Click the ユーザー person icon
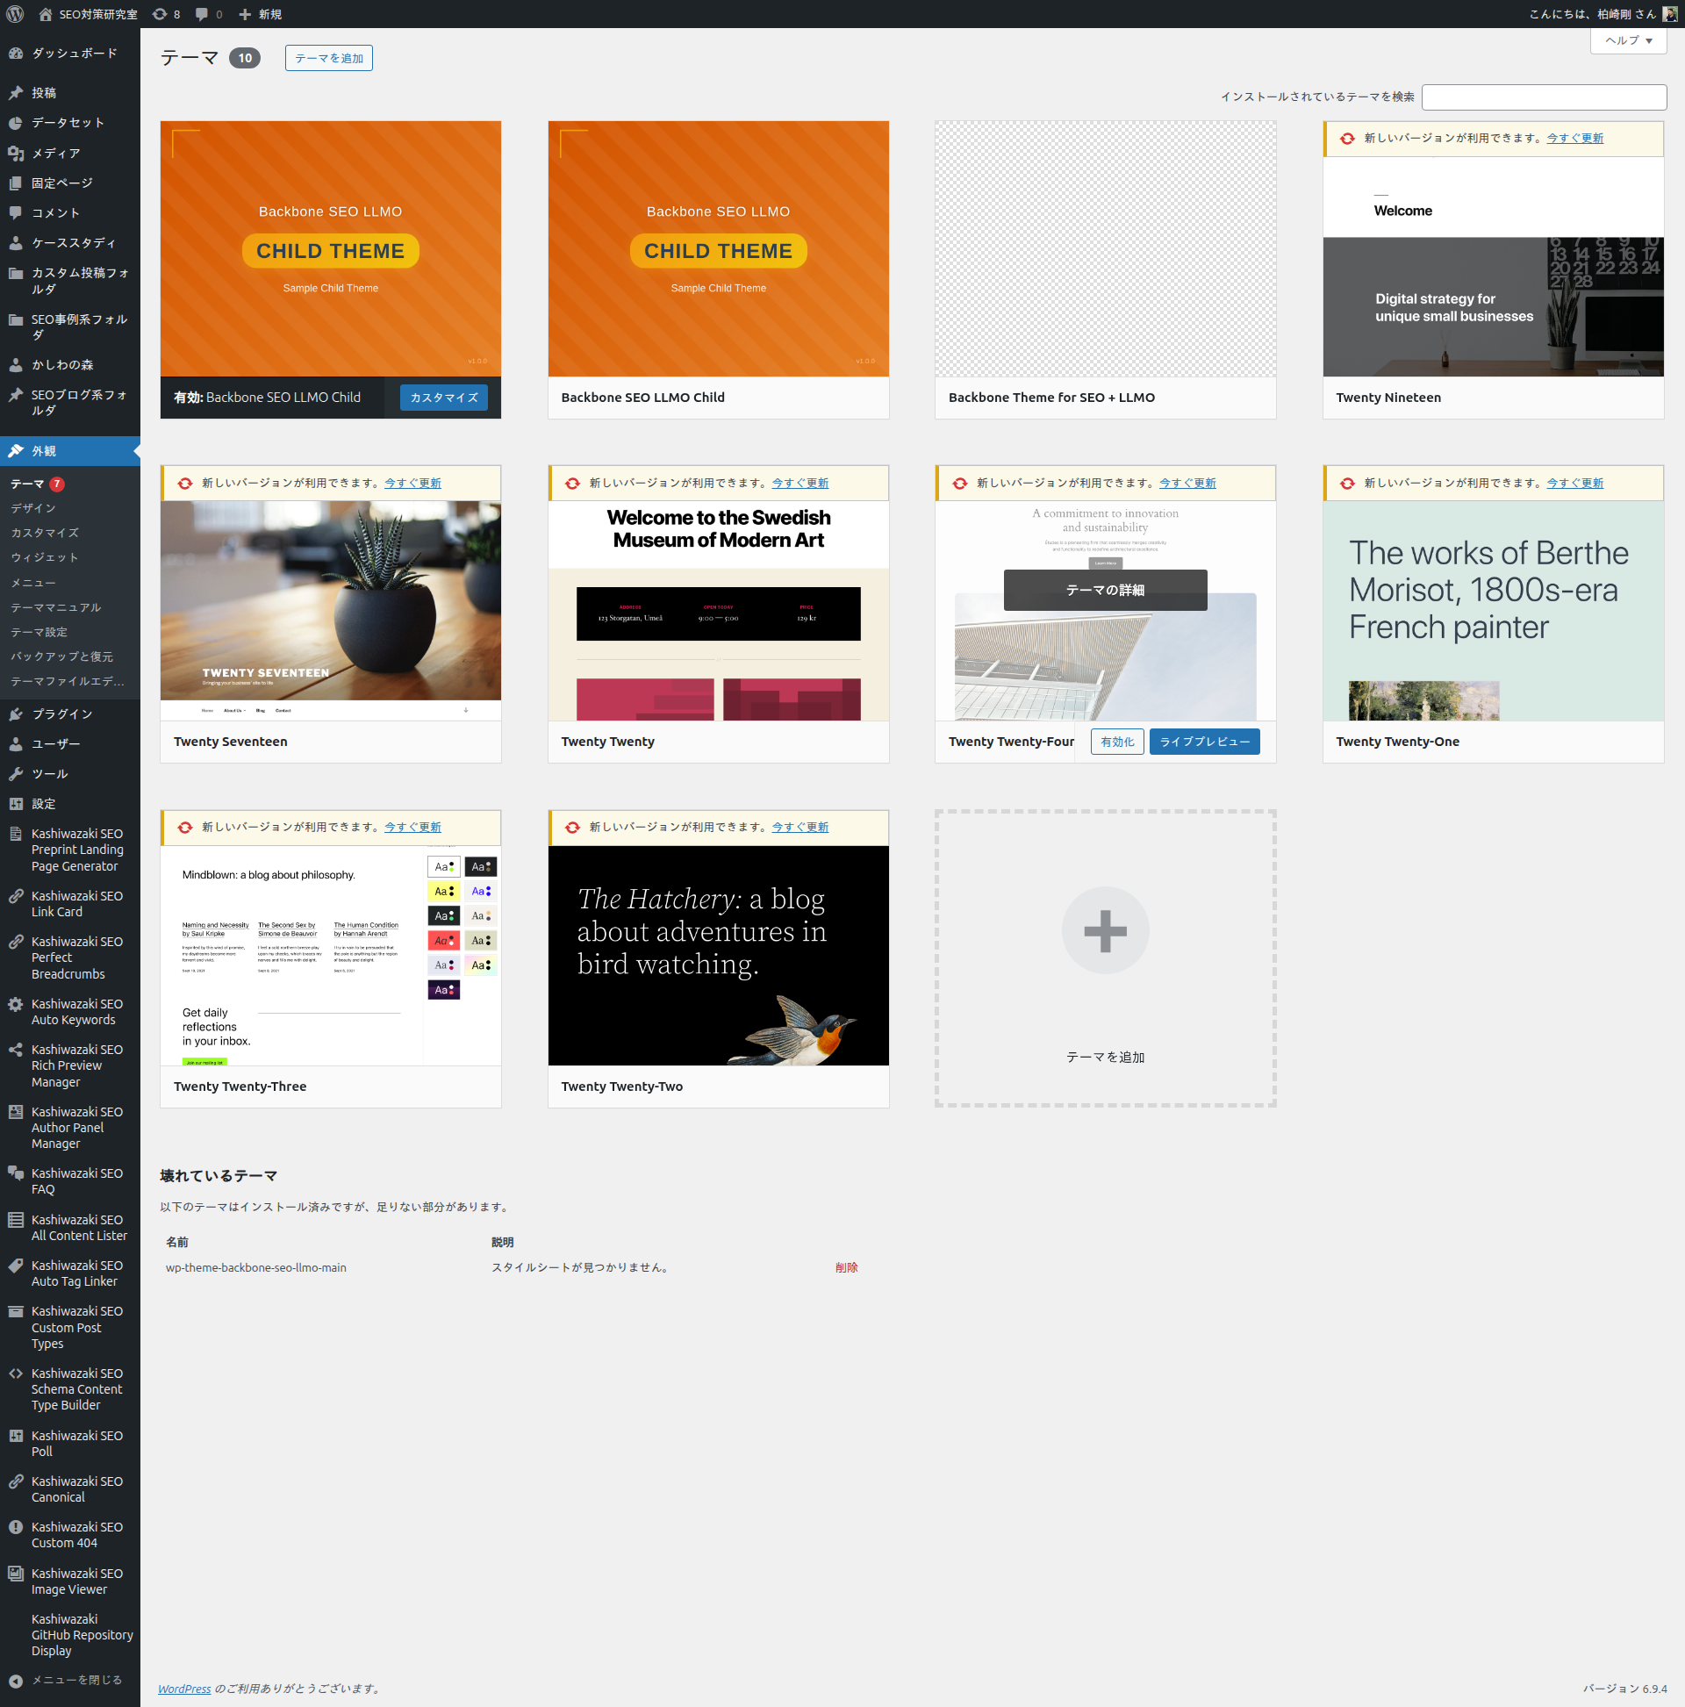 [x=16, y=744]
